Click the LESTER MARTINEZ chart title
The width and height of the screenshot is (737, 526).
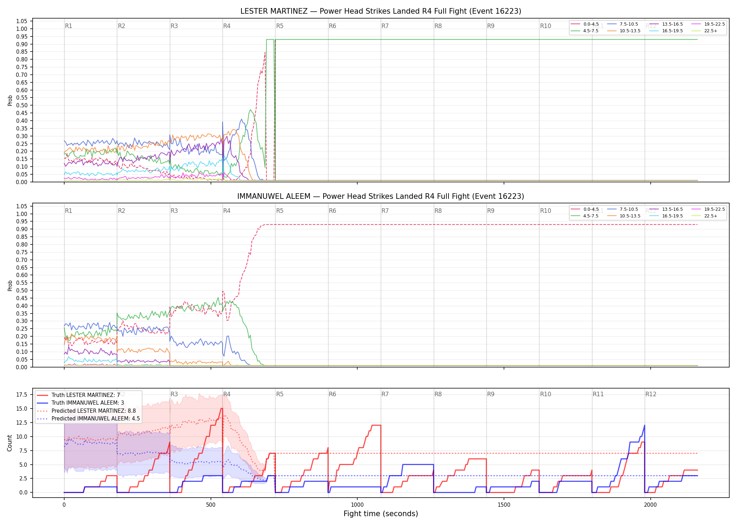tap(381, 11)
